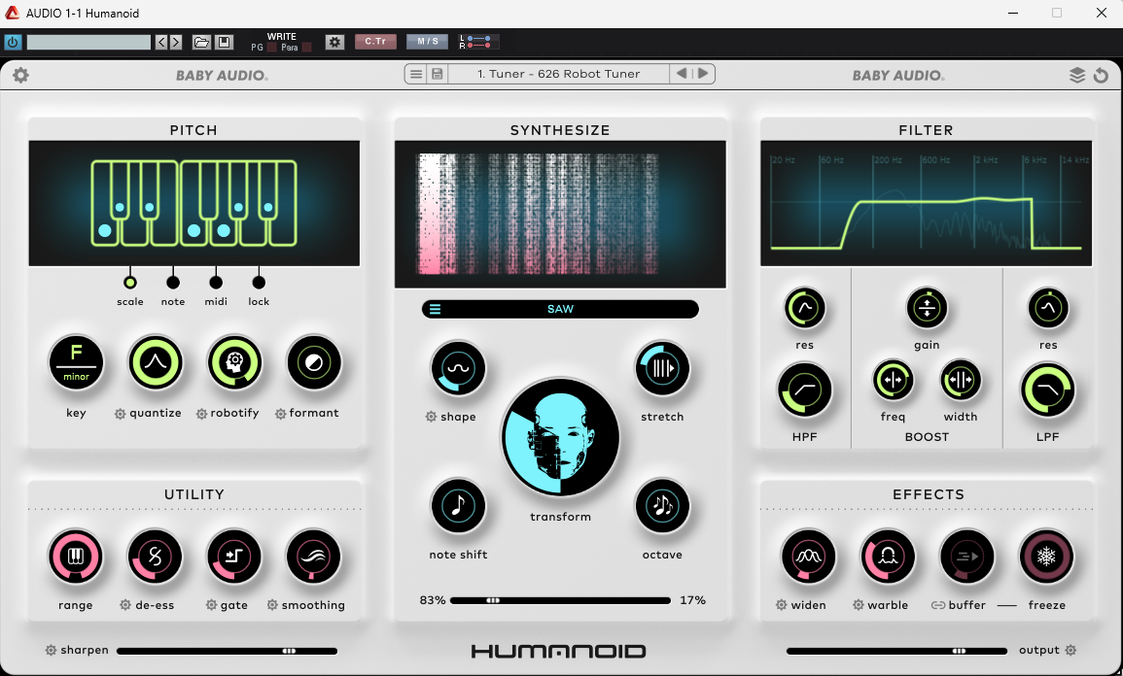Go to previous plugin preset arrow

(x=682, y=74)
